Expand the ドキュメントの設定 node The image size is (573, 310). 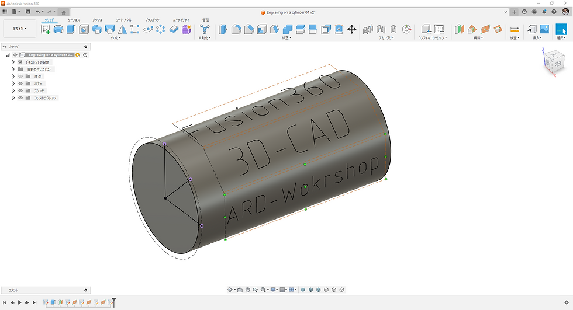[13, 62]
